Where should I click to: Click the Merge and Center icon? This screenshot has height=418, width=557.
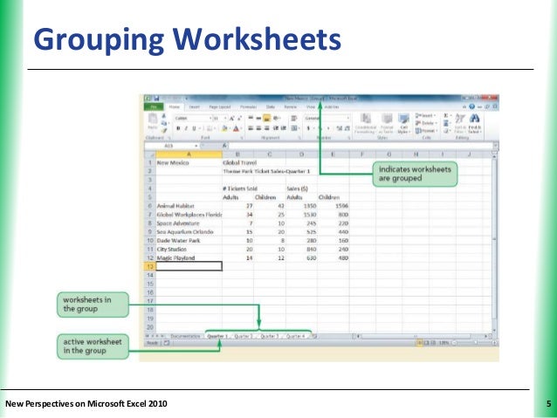coord(294,128)
